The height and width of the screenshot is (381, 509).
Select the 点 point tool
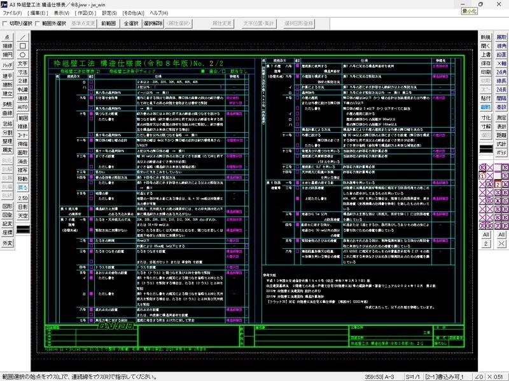click(8, 37)
